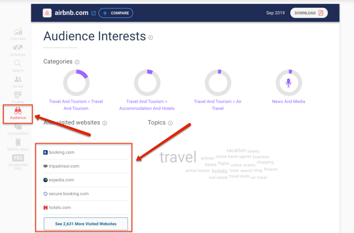Click the Accommodation And Hotels donut chart
Viewport: 354px width, 233px height.
click(147, 83)
